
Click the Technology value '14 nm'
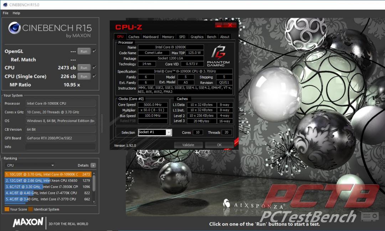tap(147, 64)
